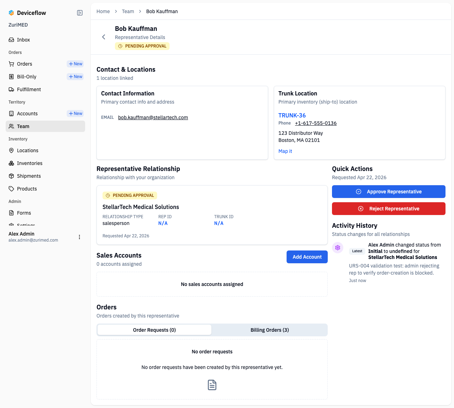Click the activity history gear icon
Image resolution: width=454 pixels, height=408 pixels.
click(x=338, y=248)
